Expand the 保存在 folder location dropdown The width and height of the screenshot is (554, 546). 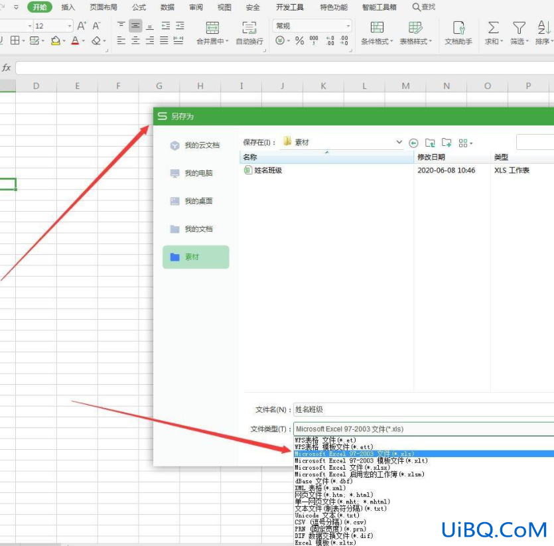(x=399, y=142)
